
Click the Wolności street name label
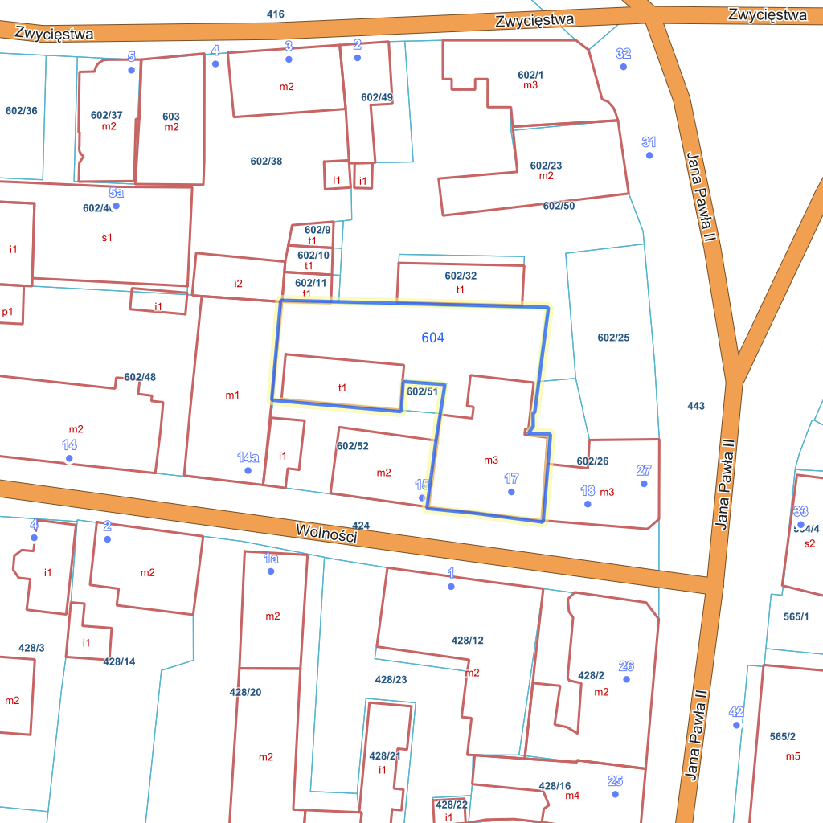(x=326, y=533)
